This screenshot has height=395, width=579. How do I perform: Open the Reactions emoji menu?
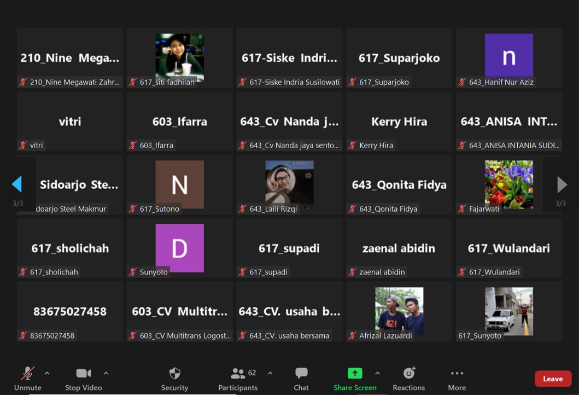pyautogui.click(x=408, y=374)
